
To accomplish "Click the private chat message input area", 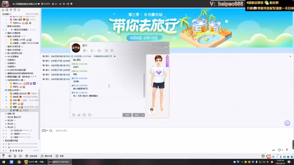I will [108, 105].
